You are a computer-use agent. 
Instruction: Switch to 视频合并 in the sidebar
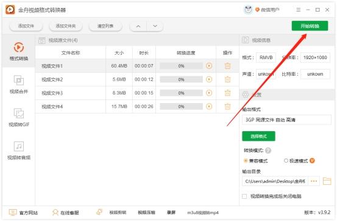[x=19, y=84]
